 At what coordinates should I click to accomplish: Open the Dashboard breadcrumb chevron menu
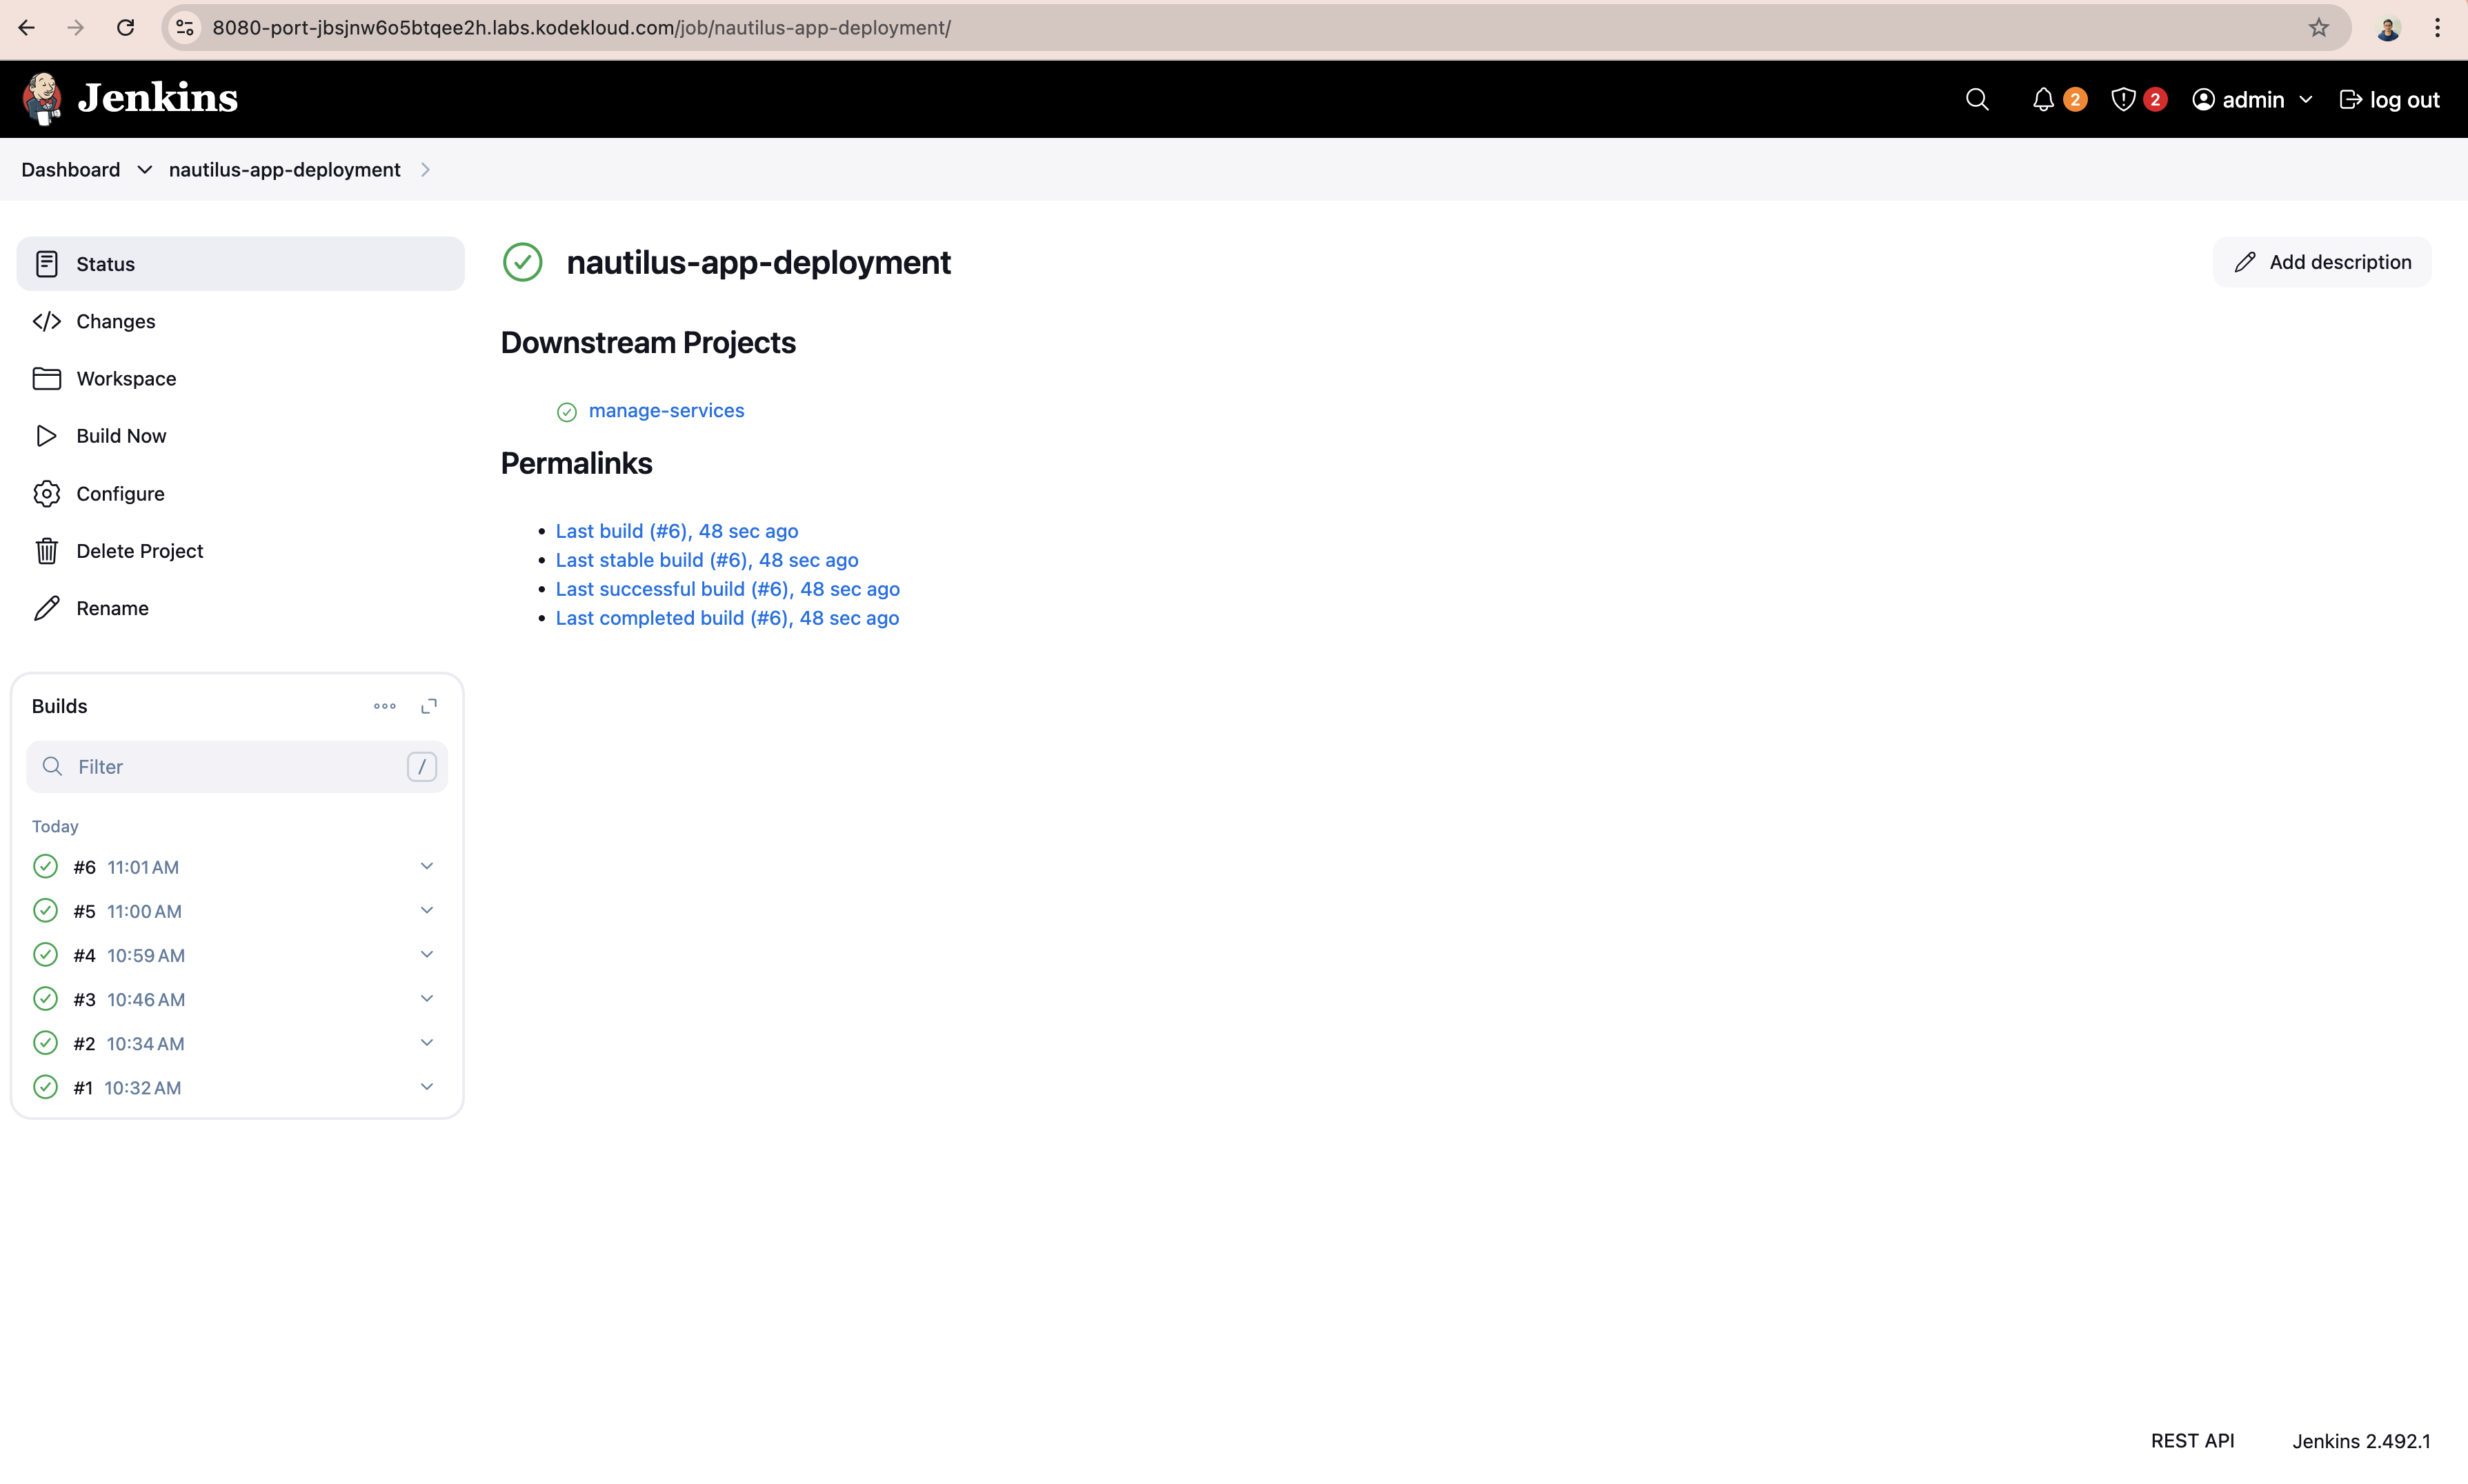(145, 170)
